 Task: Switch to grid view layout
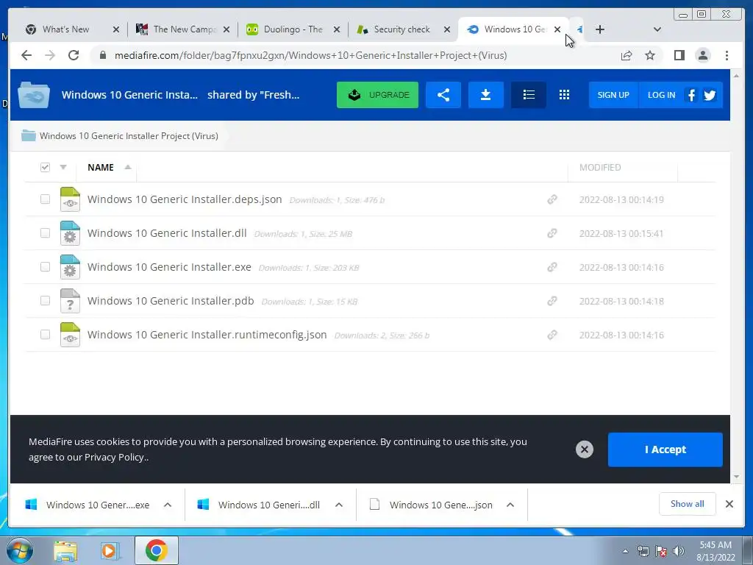pyautogui.click(x=564, y=95)
